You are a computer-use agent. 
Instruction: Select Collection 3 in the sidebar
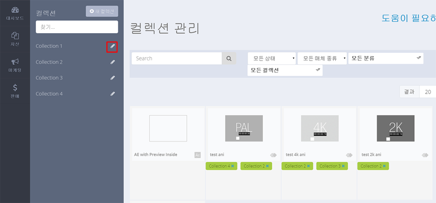click(49, 78)
